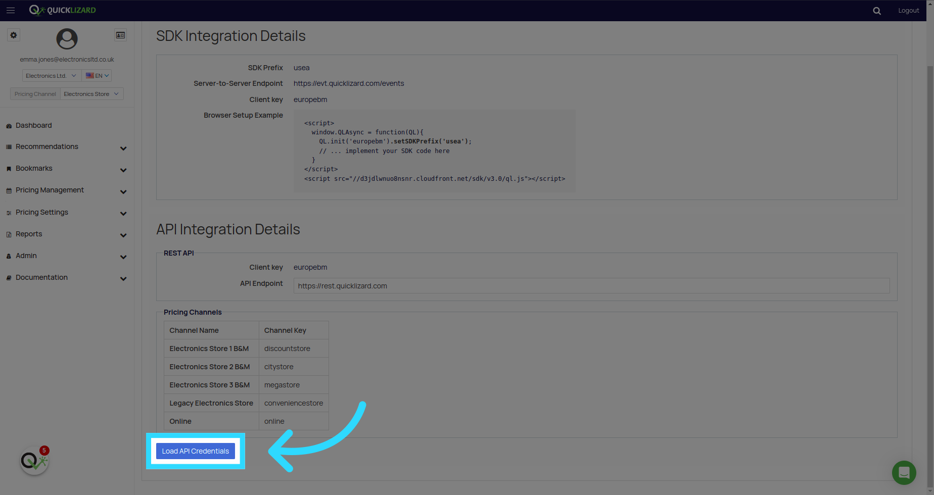Open the Dashboard menu item
Image resolution: width=934 pixels, height=495 pixels.
[x=33, y=125]
